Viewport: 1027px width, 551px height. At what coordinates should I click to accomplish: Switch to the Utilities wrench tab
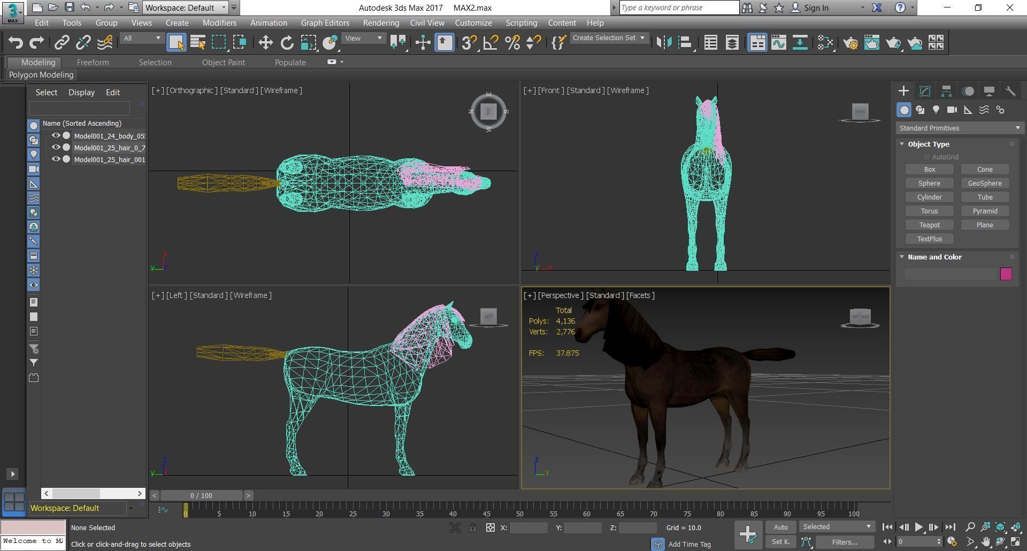(1010, 91)
